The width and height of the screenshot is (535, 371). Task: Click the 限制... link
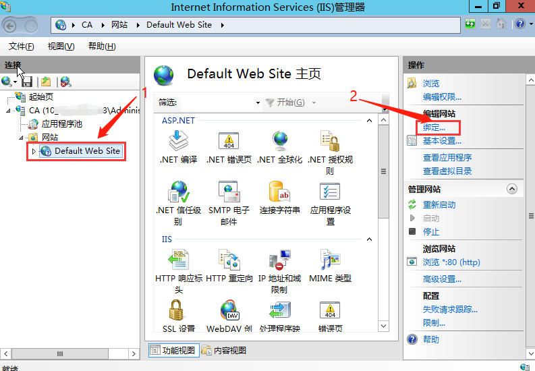pyautogui.click(x=434, y=323)
